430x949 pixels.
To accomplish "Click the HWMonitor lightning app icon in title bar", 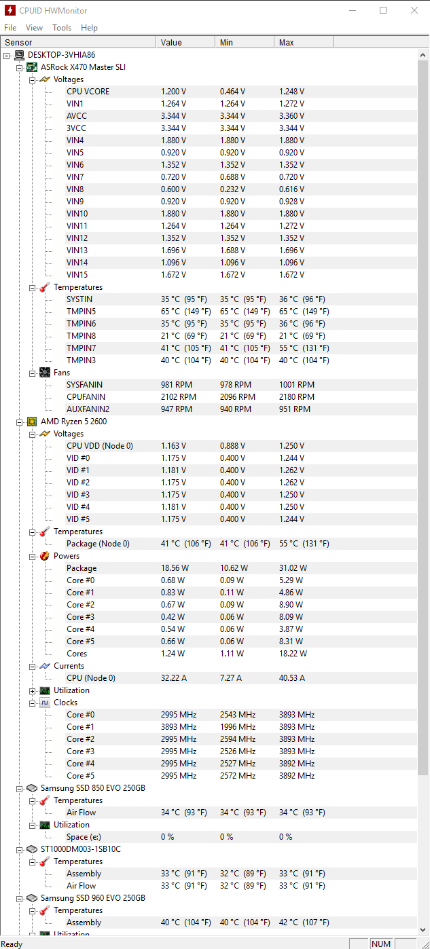I will (11, 10).
